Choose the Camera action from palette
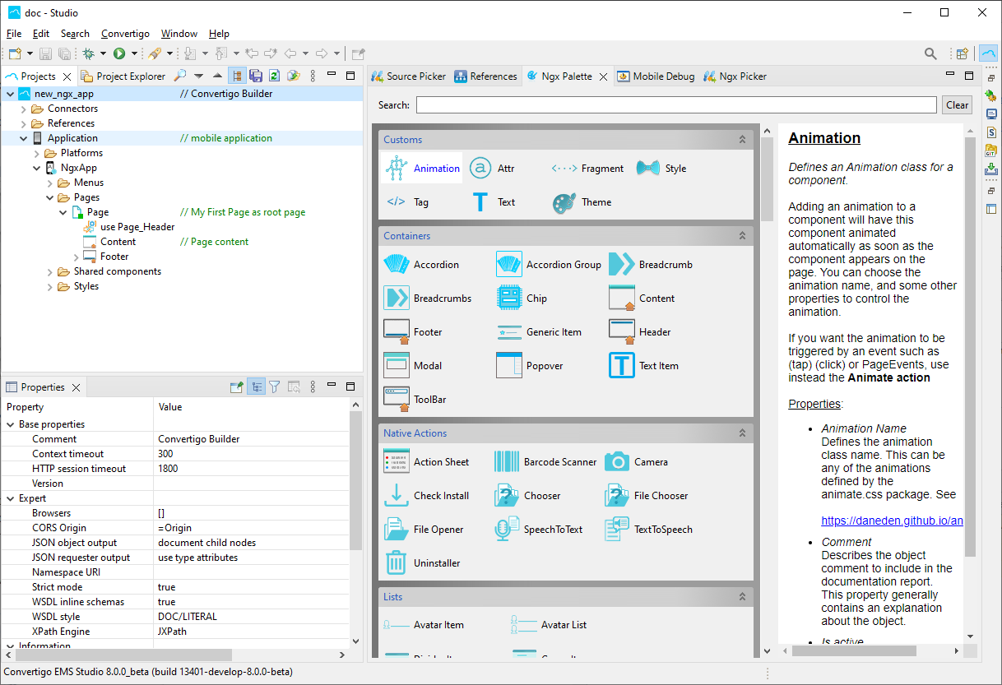This screenshot has width=1002, height=685. pyautogui.click(x=636, y=462)
